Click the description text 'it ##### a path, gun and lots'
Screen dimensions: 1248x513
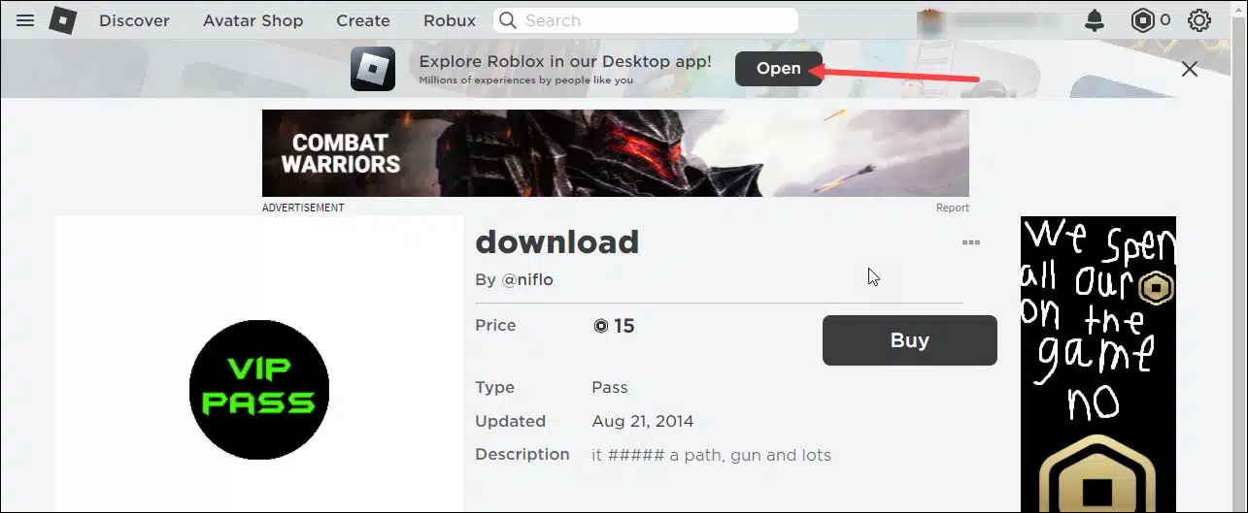click(x=712, y=455)
